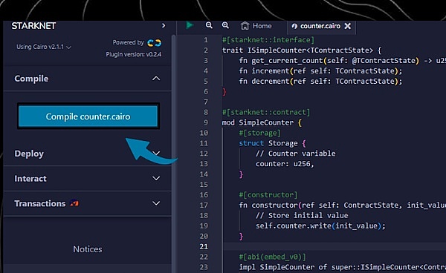
Task: Click the Transactions badge icon
Action: (x=74, y=203)
